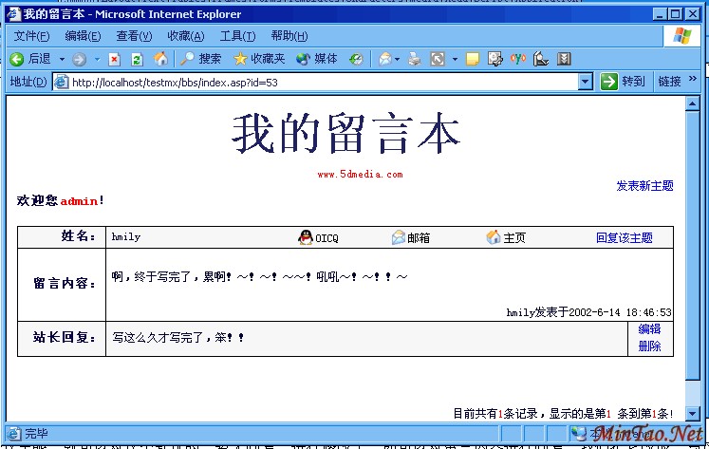Click the vertical scrollbar down arrow
This screenshot has height=449, width=709.
(693, 414)
